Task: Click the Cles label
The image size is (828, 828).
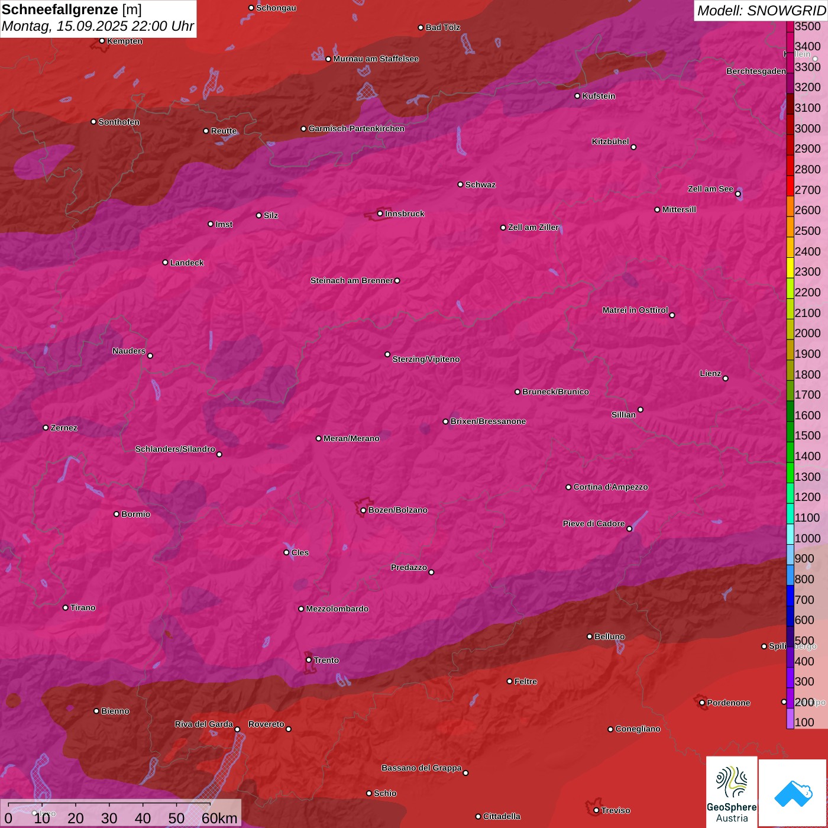Action: coord(300,552)
